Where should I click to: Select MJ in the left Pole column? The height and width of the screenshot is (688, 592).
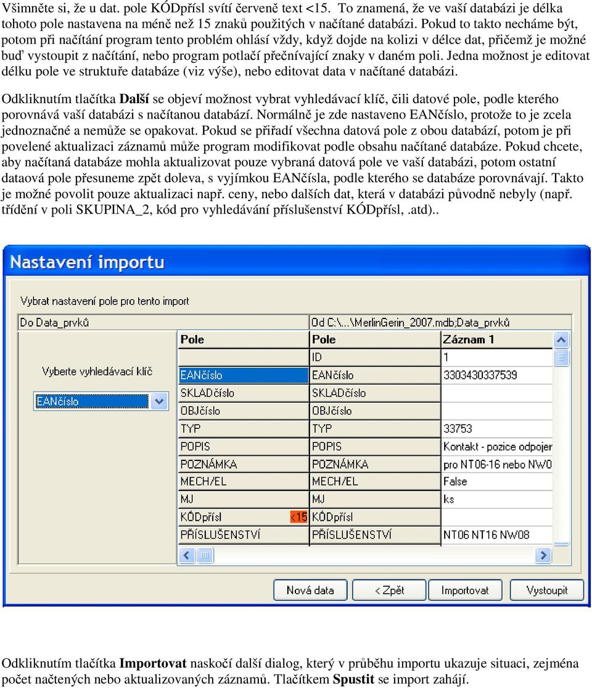[244, 499]
